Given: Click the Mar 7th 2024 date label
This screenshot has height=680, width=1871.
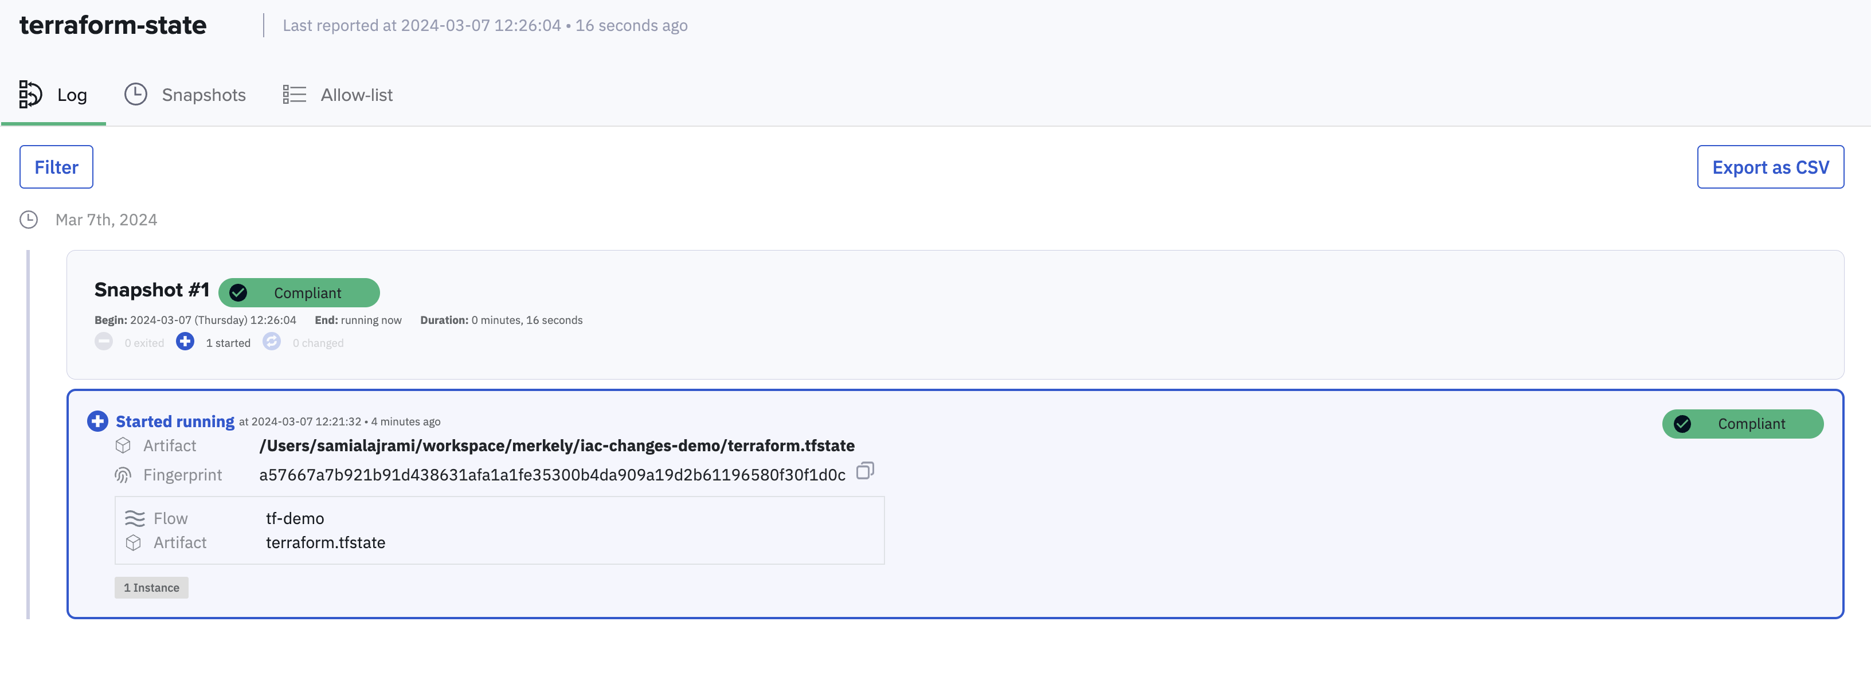Looking at the screenshot, I should click(106, 220).
